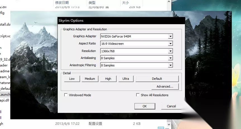The width and height of the screenshot is (241, 129).
Task: Sort by 修改日期 column in Explorer
Action: (x=62, y=3)
